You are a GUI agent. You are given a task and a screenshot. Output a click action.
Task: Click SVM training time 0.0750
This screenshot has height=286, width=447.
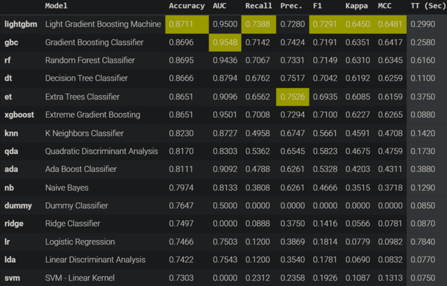click(423, 278)
